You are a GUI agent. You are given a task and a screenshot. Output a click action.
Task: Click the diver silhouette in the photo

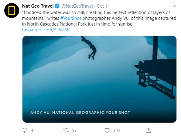click(x=90, y=48)
